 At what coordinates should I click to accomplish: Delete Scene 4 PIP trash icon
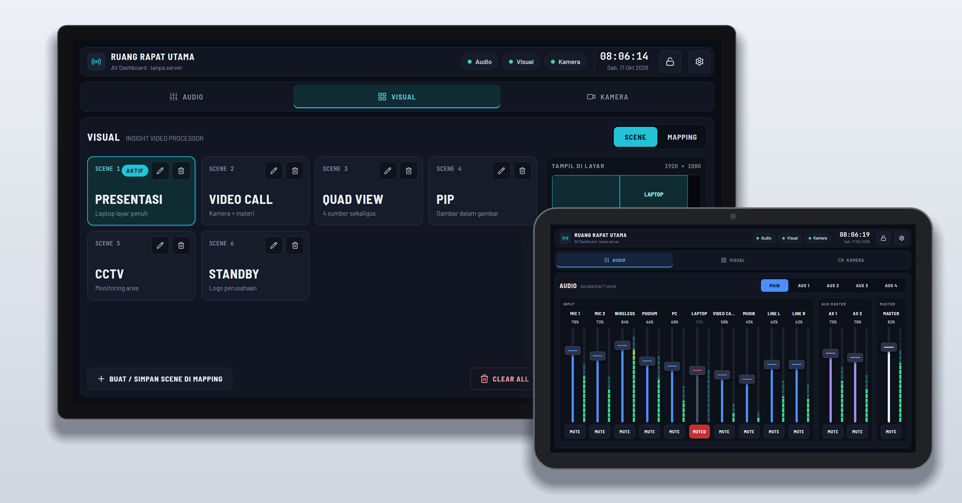tap(522, 171)
